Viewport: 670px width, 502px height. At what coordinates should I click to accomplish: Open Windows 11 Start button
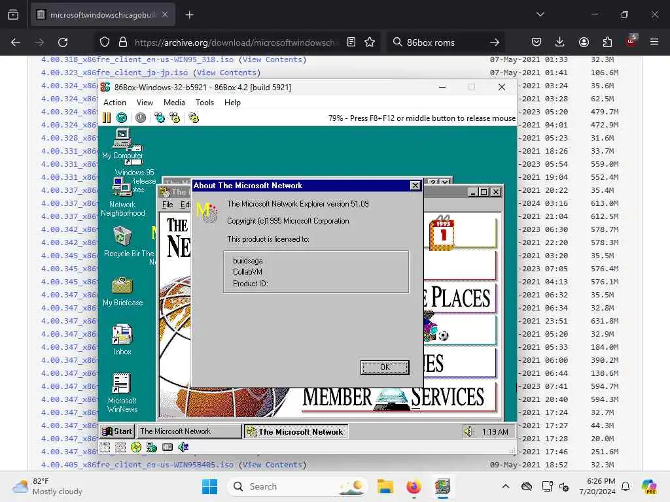(x=209, y=486)
